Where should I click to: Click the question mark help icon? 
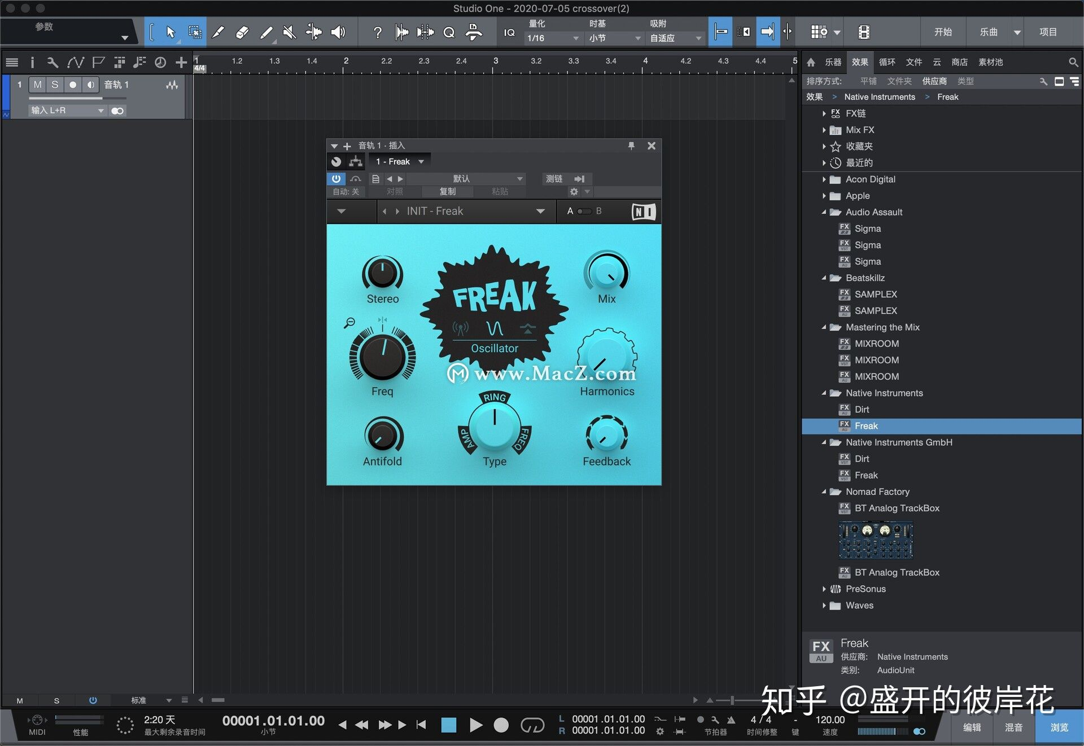378,32
